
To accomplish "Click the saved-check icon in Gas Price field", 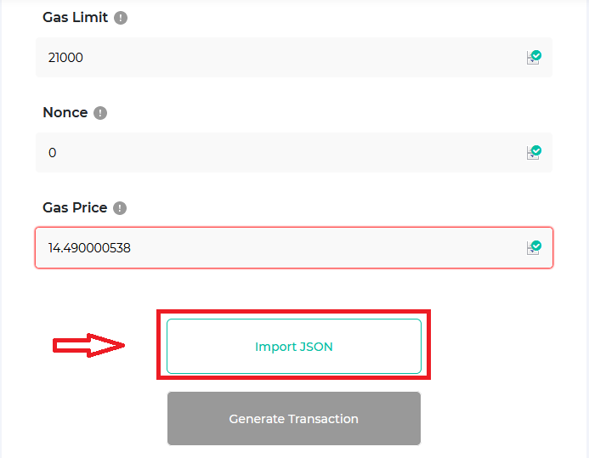I will pos(534,248).
